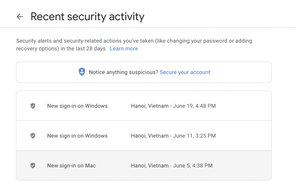296x193 pixels.
Task: Go back using the left arrow icon
Action: point(20,17)
